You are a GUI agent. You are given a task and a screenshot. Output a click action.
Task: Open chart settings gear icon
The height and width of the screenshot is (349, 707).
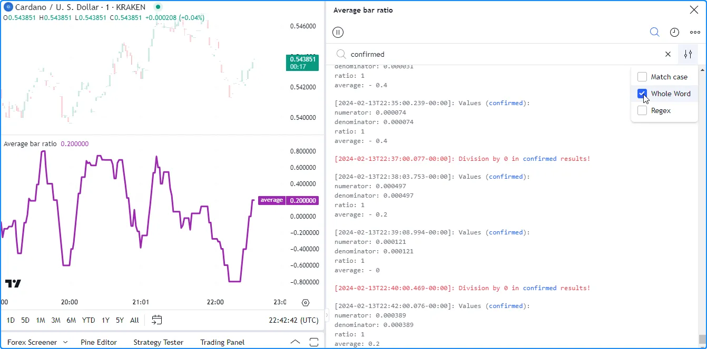coord(306,302)
